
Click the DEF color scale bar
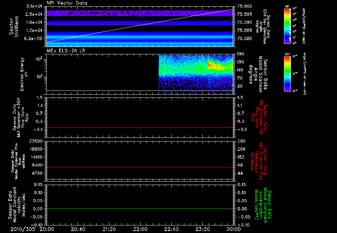pyautogui.click(x=288, y=73)
